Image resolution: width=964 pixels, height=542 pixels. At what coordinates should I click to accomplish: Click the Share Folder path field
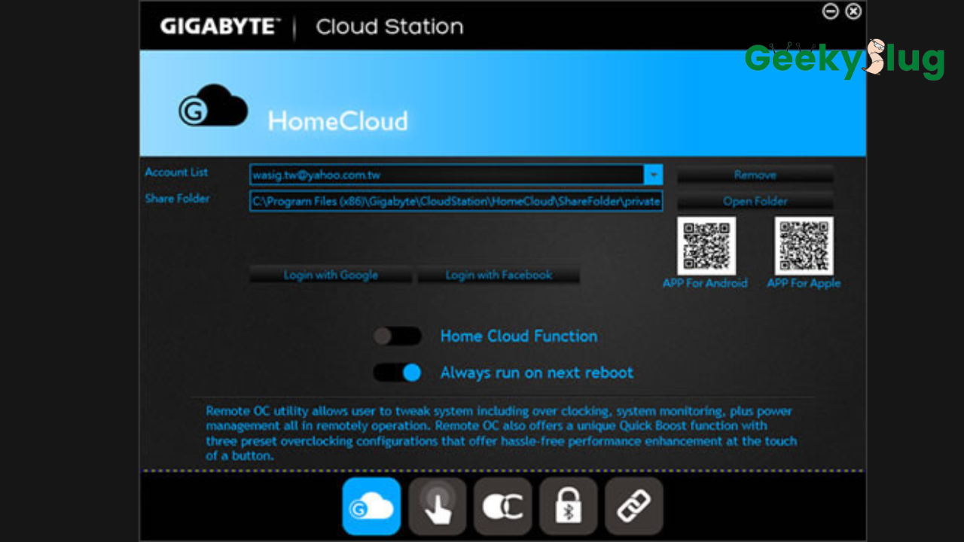(x=456, y=201)
